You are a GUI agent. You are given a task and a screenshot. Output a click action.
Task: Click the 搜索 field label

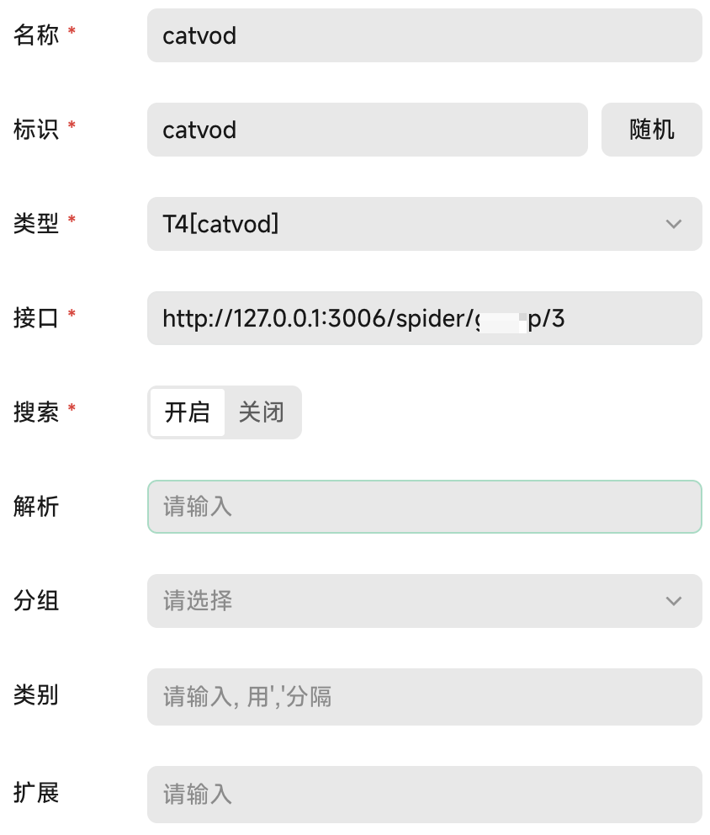pyautogui.click(x=36, y=412)
